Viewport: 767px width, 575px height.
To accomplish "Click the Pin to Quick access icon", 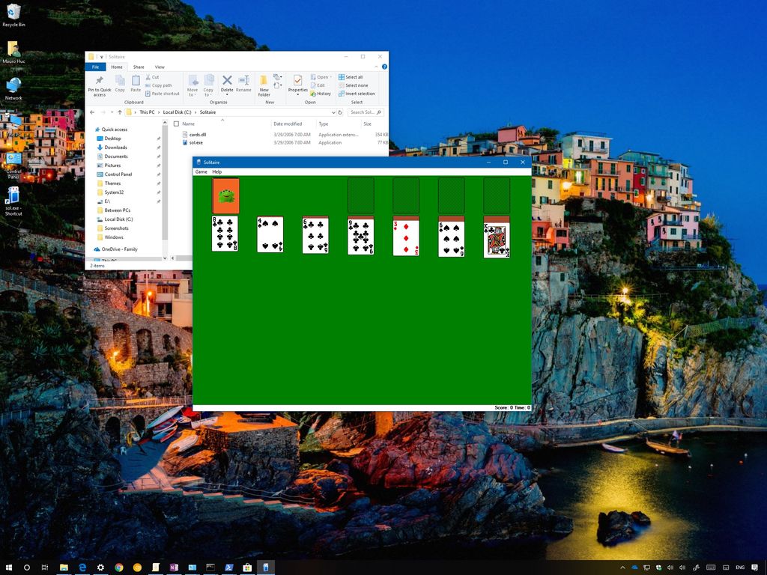I will point(100,84).
